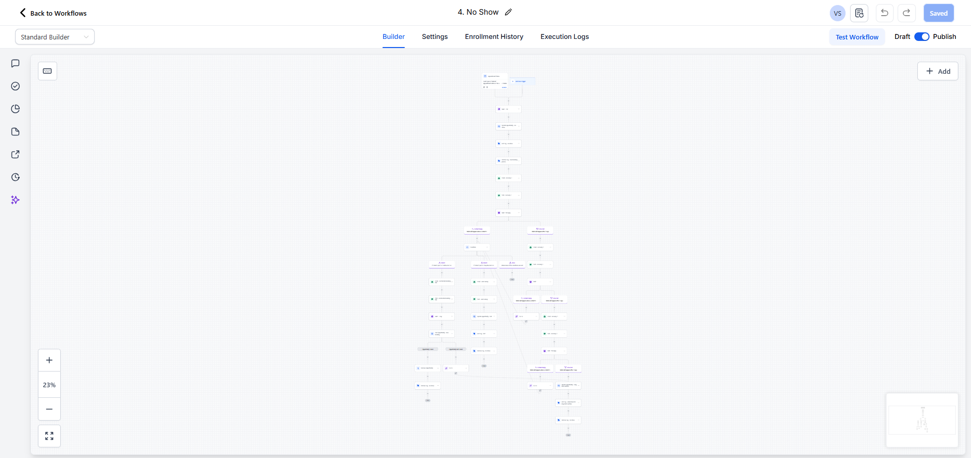Open the Standard Builder dropdown
971x458 pixels.
[55, 37]
